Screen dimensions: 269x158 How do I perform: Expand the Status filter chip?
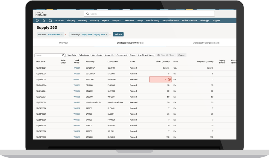(132, 55)
